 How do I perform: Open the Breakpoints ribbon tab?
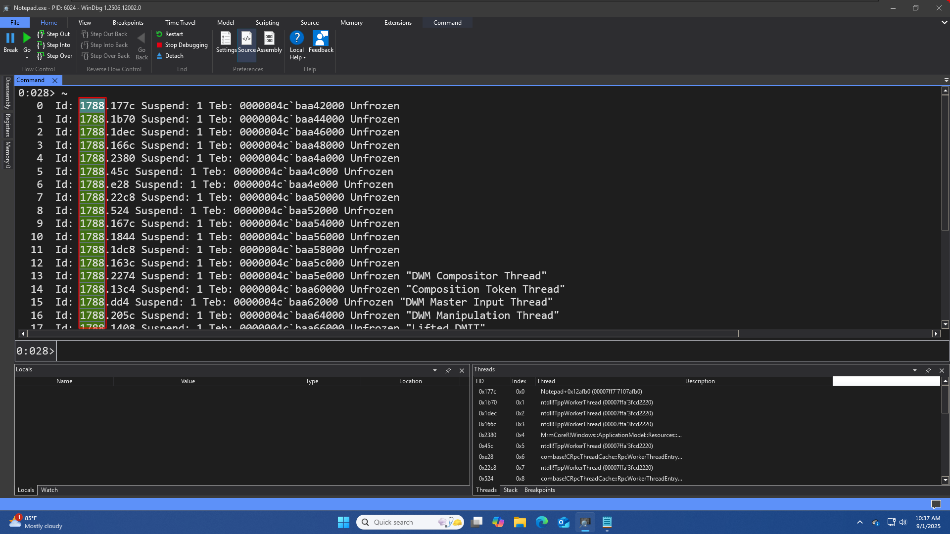[128, 23]
